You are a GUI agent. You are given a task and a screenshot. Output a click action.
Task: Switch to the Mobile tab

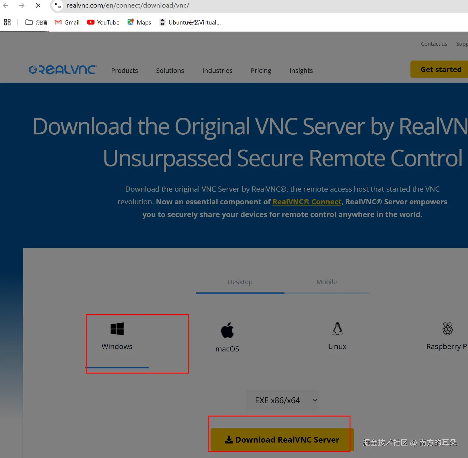pos(327,282)
